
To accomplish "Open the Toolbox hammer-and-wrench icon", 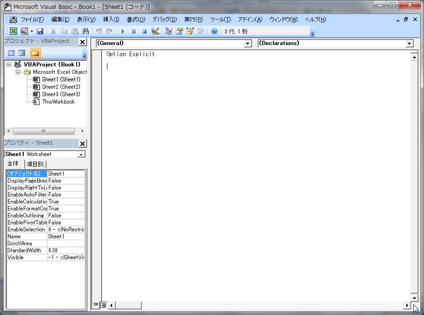I will pos(201,31).
